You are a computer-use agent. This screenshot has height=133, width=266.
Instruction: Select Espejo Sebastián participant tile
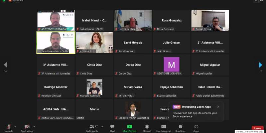[x=172, y=87]
